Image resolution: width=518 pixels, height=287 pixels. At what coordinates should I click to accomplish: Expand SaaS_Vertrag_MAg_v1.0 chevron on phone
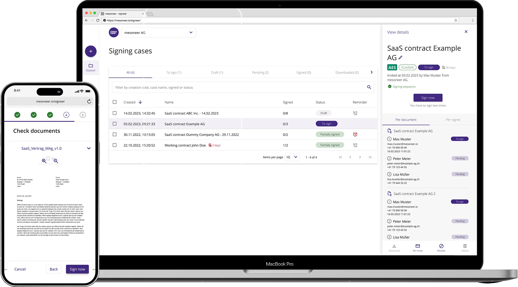[89, 148]
